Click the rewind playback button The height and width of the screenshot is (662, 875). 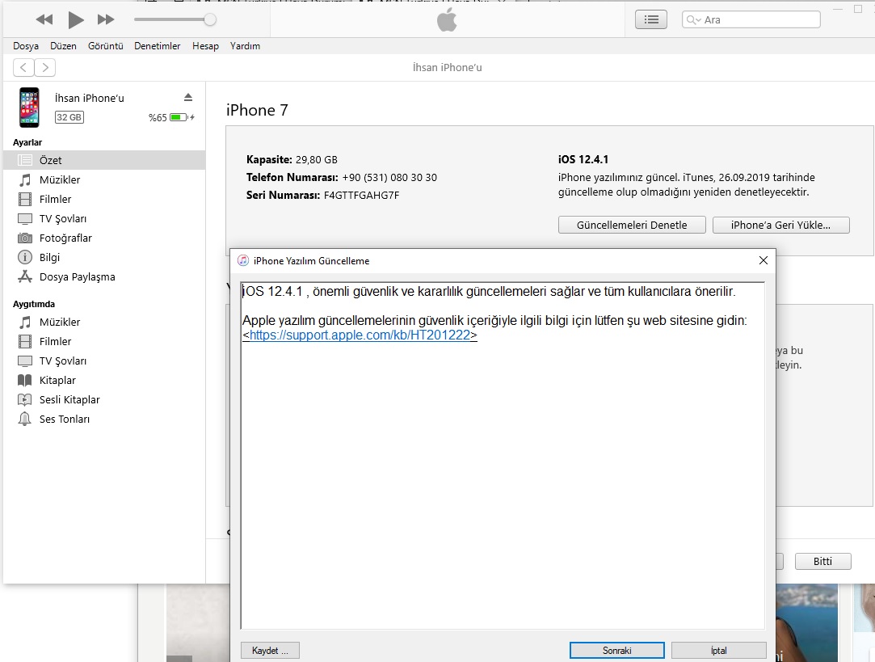44,19
